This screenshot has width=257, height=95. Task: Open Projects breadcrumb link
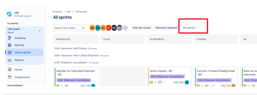57,12
